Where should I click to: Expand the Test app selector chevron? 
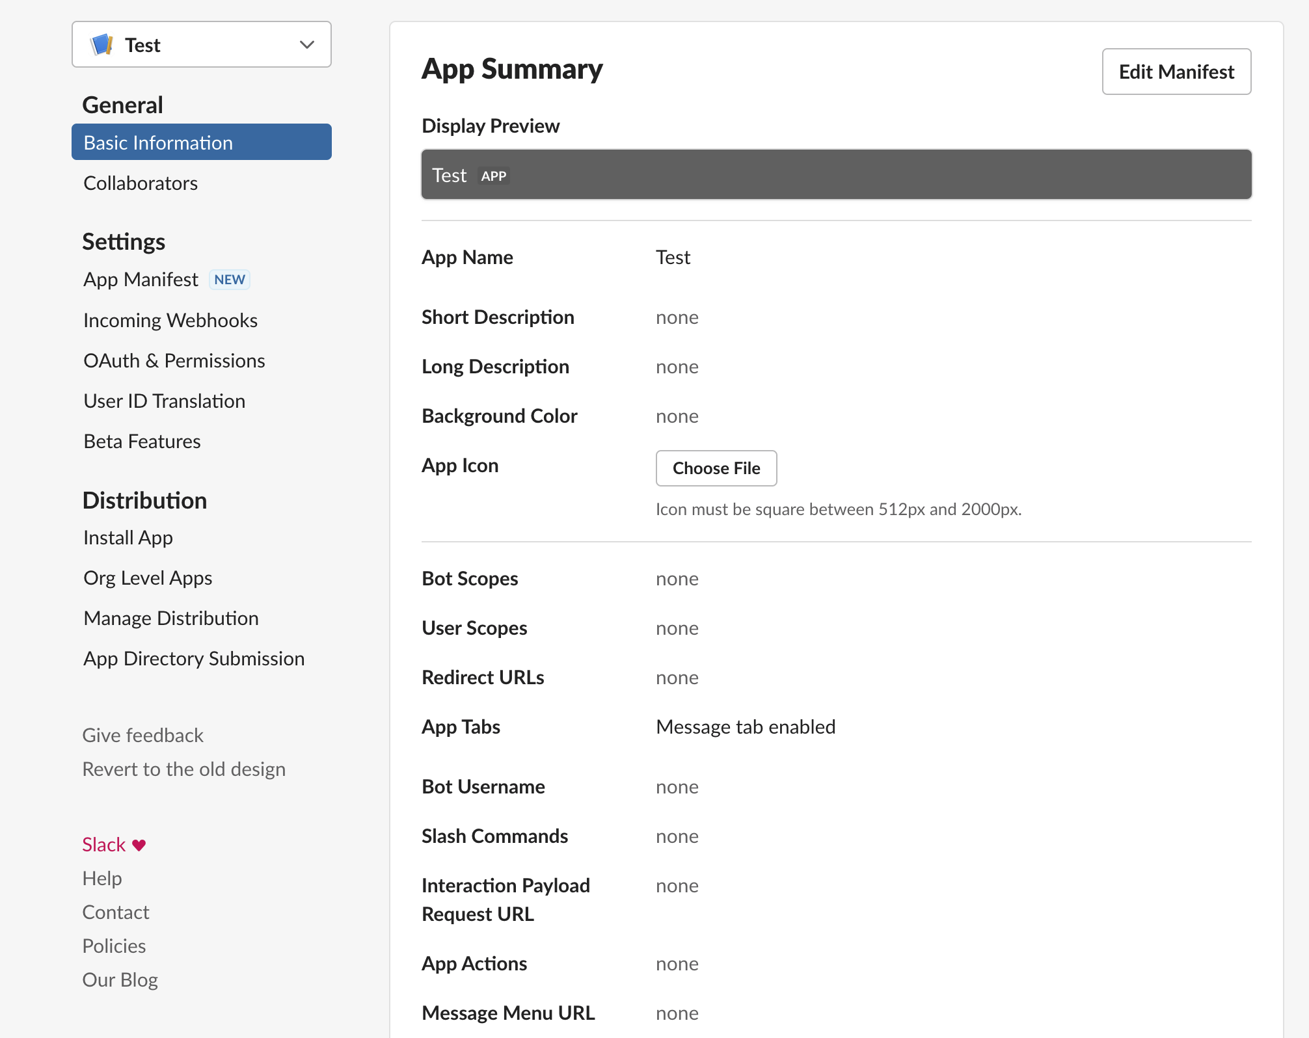[x=305, y=44]
